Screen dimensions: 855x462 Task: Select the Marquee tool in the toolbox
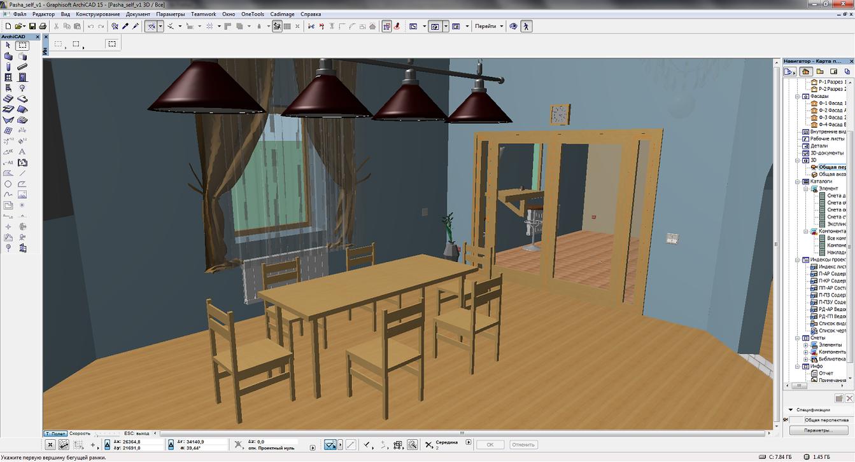coord(22,46)
